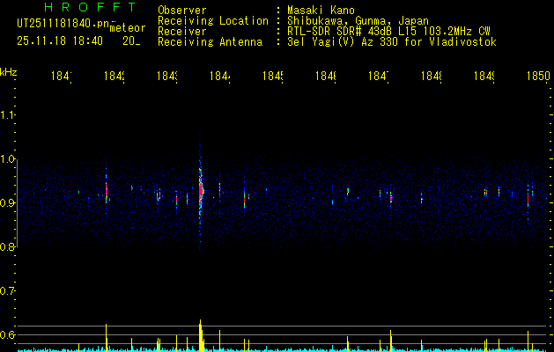Click the tallest yellow spike in the power graph
This screenshot has height=352, width=554.
200,335
